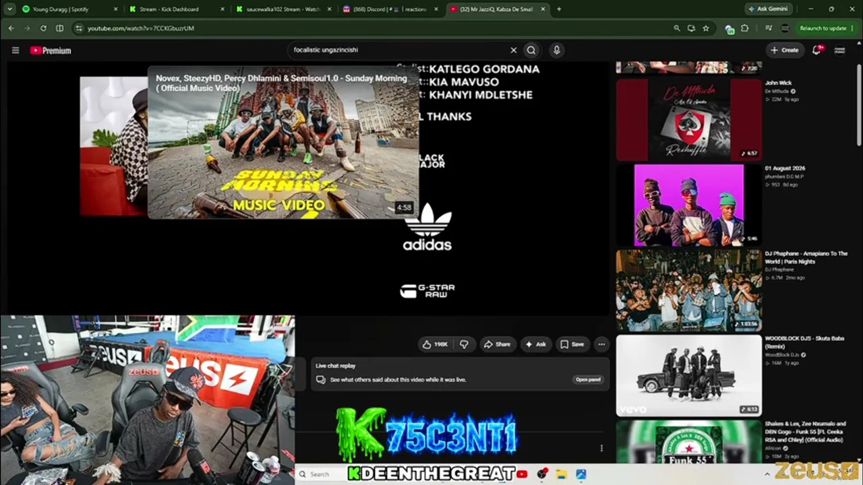Bookmark this page with star

pyautogui.click(x=706, y=28)
